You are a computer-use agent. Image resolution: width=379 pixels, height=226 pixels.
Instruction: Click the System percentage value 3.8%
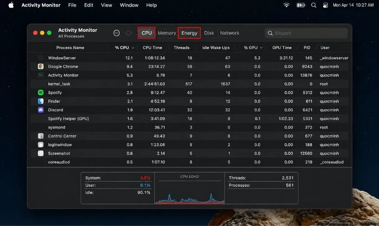(145, 178)
